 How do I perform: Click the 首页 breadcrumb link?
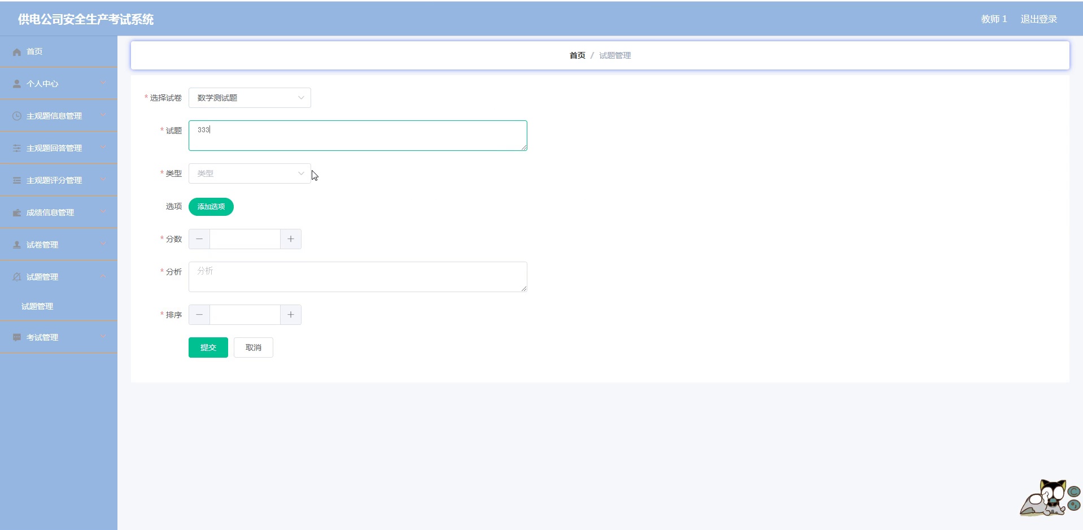(x=578, y=55)
